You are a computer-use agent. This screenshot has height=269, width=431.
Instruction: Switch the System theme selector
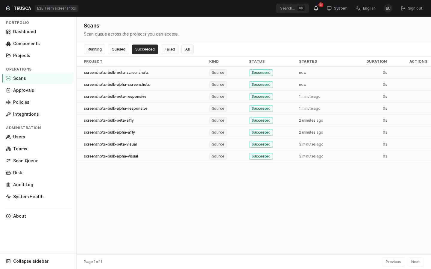(337, 8)
